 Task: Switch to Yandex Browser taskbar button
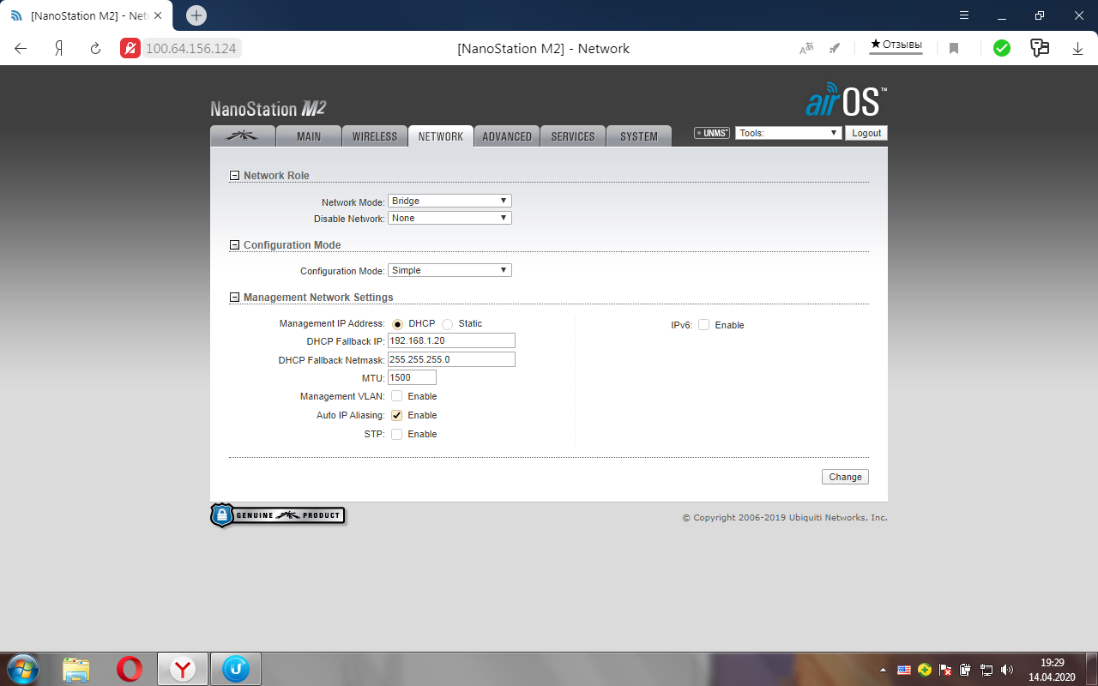[x=183, y=669]
